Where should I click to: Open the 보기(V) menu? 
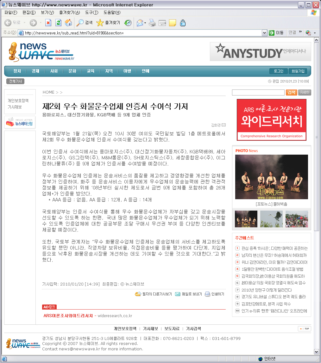pyautogui.click(x=47, y=13)
